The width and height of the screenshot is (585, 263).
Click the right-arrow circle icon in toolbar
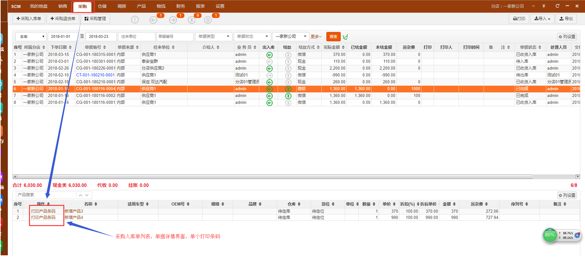[173, 20]
